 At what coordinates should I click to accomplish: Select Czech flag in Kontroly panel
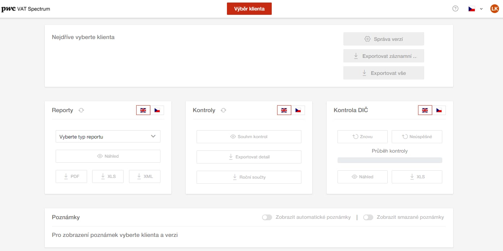[x=298, y=110]
